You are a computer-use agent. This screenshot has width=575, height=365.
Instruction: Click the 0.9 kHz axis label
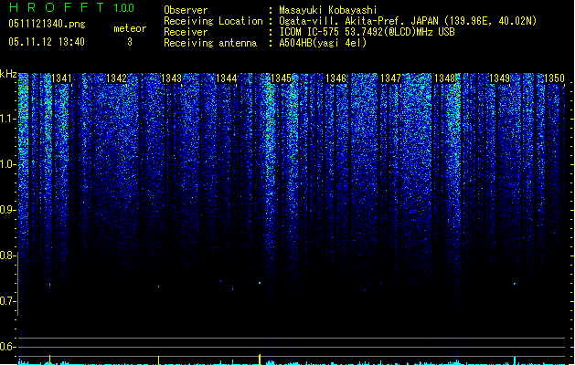tap(7, 210)
